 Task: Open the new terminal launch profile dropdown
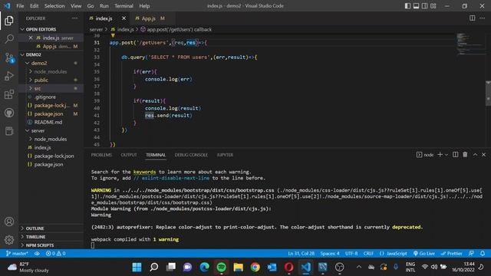coord(447,155)
